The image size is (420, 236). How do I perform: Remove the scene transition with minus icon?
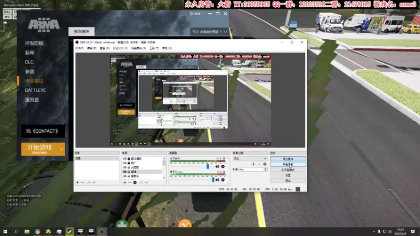click(x=259, y=164)
